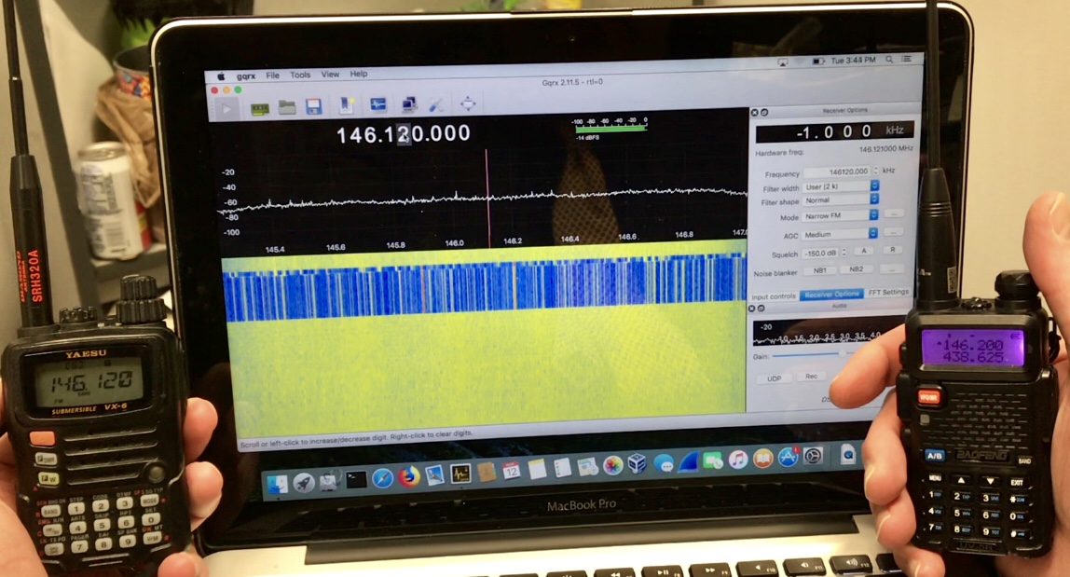Click the Frequency field showing 146120.000
This screenshot has height=577, width=1070.
click(x=837, y=172)
